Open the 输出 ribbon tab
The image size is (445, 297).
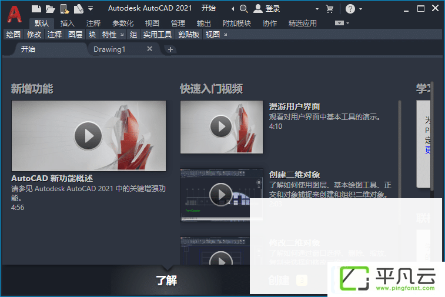click(x=204, y=24)
